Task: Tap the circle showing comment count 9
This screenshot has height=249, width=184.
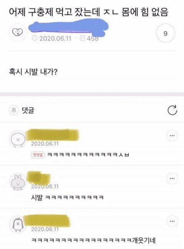Action: click(166, 33)
